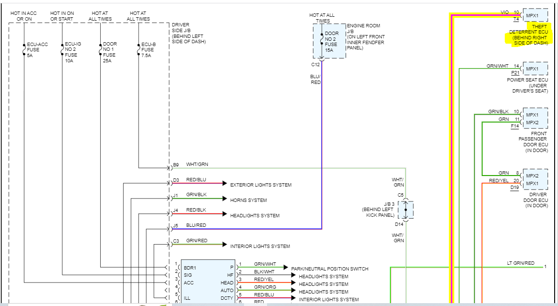The width and height of the screenshot is (558, 306).
Task: Click the LT GRN/RED wire label
Action: click(x=521, y=263)
